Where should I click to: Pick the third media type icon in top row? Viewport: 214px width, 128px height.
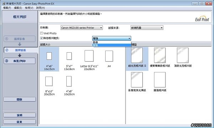[x=183, y=55]
